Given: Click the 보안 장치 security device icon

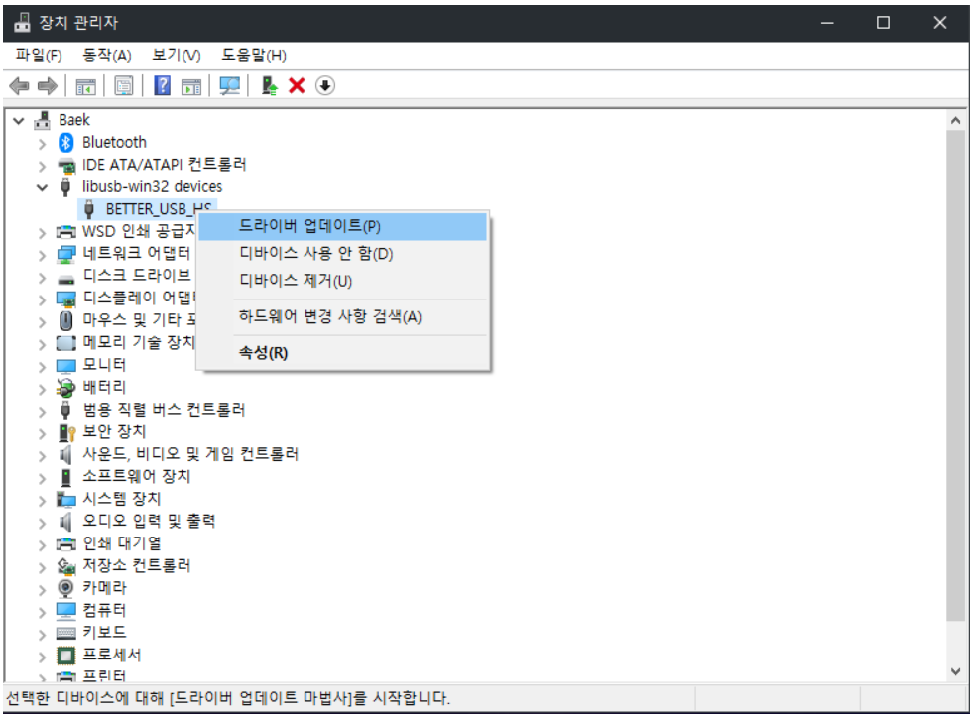Looking at the screenshot, I should [x=65, y=432].
